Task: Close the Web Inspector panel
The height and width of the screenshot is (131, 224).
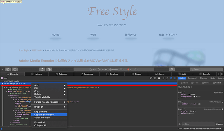Action: [x=3, y=69]
